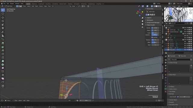
Task: Click the outliner search field
Action: pos(179,23)
